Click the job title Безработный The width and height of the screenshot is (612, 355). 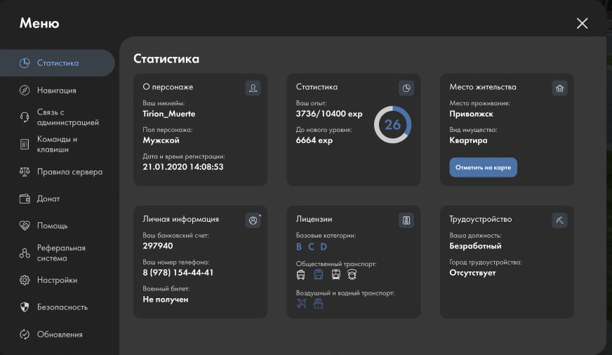pos(475,246)
